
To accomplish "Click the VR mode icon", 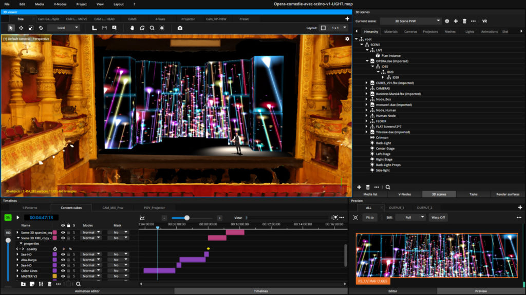I will [484, 21].
